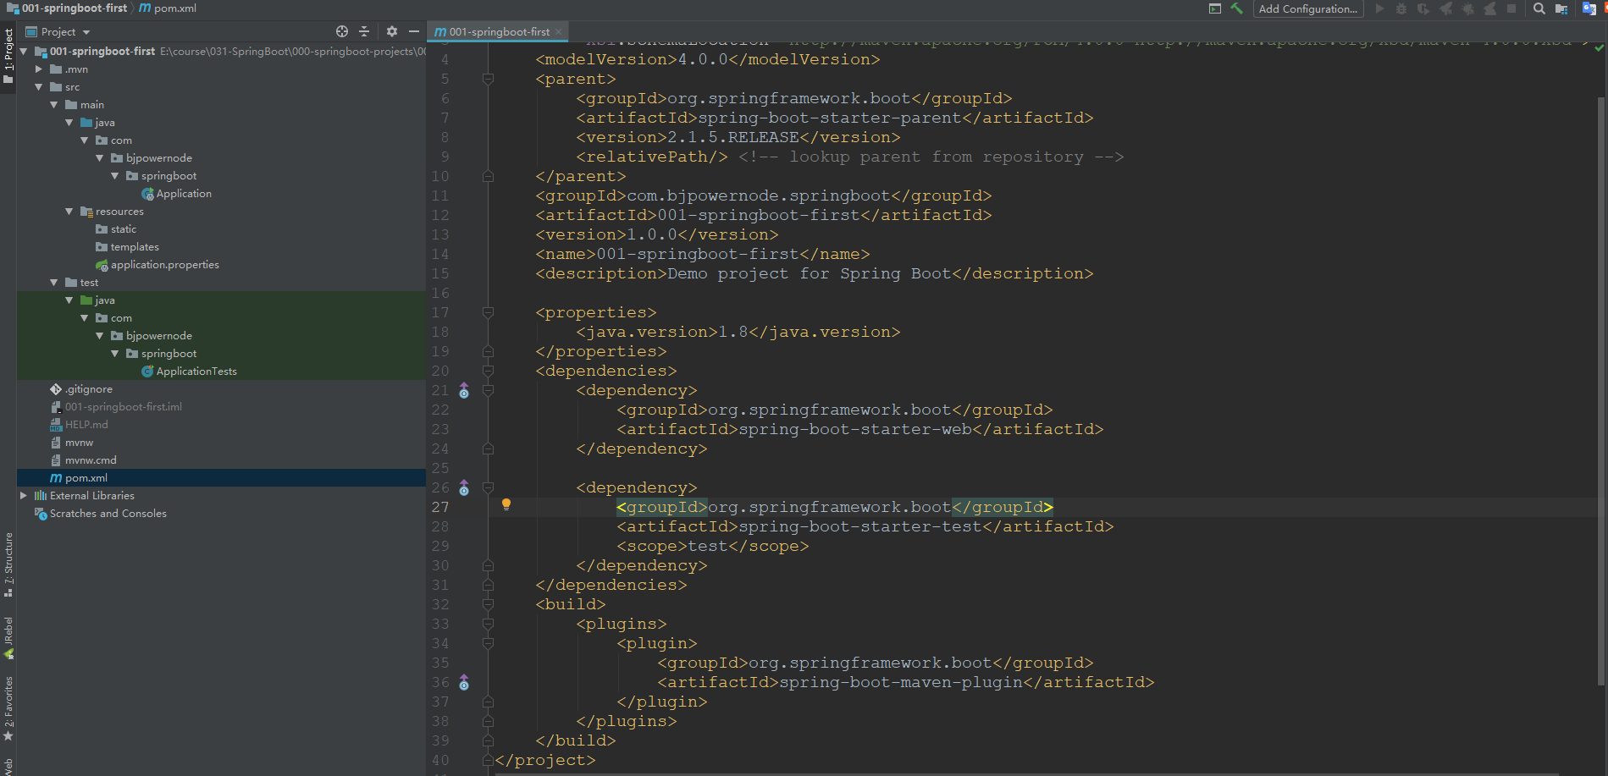This screenshot has width=1608, height=776.
Task: Click Run with Coverage icon
Action: coord(1423,8)
